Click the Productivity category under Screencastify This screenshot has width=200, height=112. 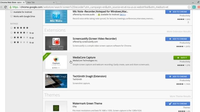coord(185,43)
